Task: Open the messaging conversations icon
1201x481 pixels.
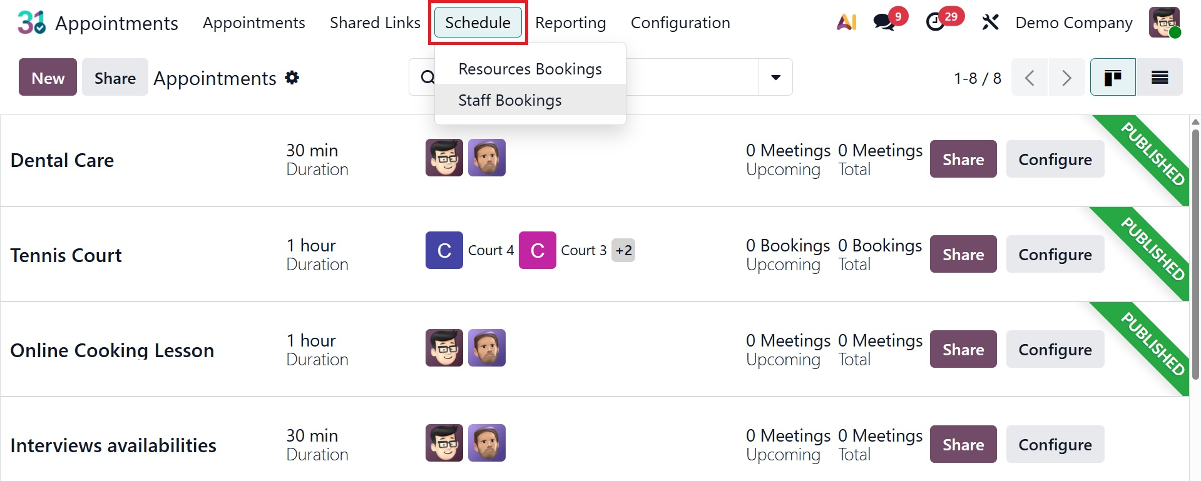Action: (882, 22)
